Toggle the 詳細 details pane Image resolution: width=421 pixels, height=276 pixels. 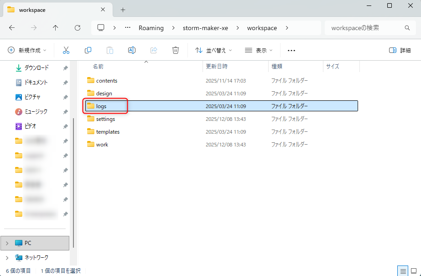[400, 50]
